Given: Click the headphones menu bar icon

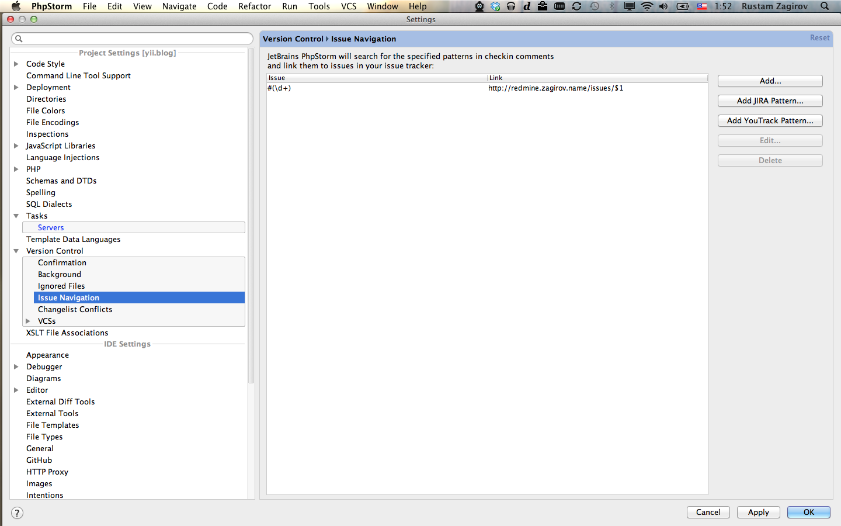Looking at the screenshot, I should click(511, 6).
